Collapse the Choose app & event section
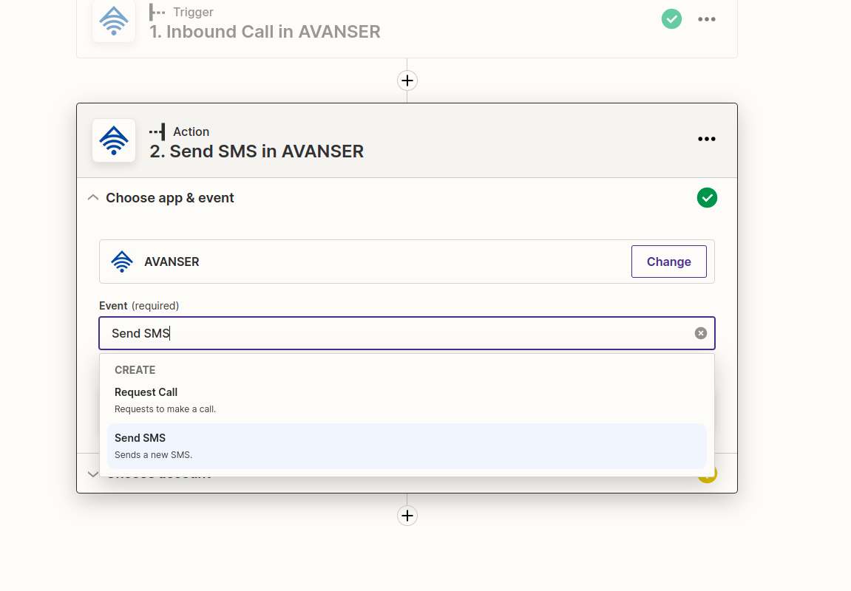The height and width of the screenshot is (591, 851). 93,198
